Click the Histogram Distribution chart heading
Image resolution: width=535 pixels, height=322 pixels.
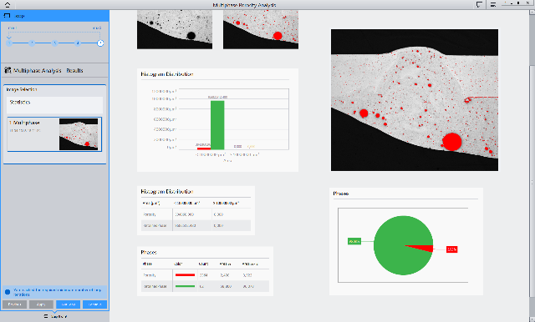point(167,74)
